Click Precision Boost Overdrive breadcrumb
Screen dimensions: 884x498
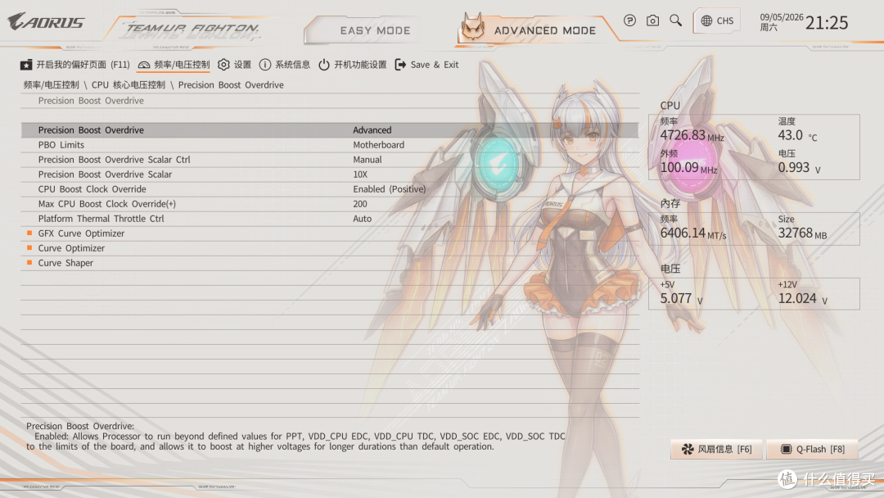coord(231,84)
